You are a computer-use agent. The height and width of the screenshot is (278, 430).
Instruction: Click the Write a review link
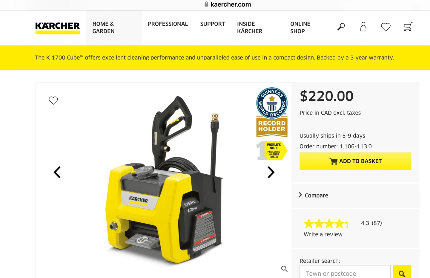(x=323, y=234)
